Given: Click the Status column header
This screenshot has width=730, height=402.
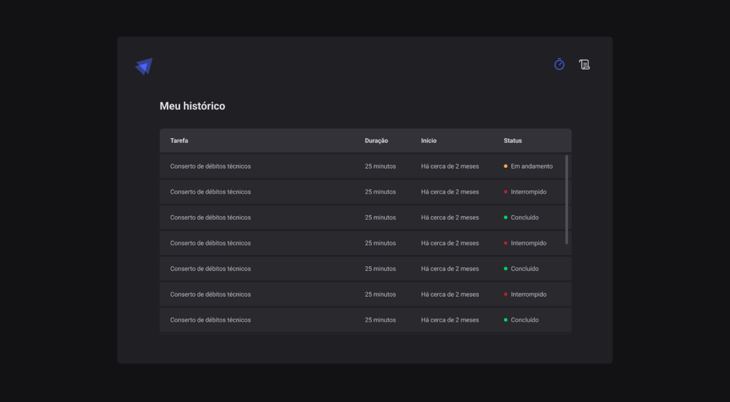Looking at the screenshot, I should (x=513, y=140).
